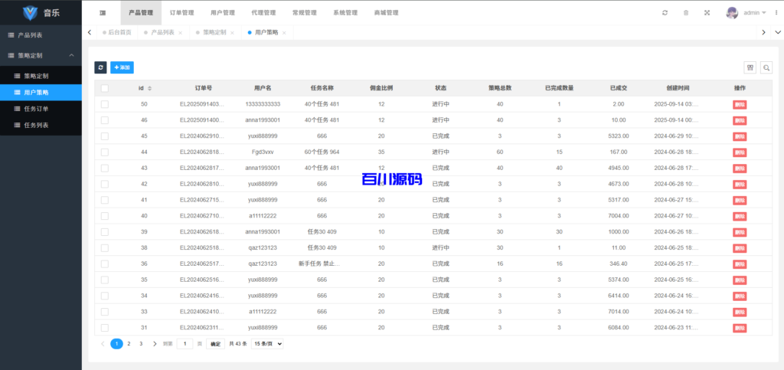Click the 已成交 value 7014.00

pos(619,312)
